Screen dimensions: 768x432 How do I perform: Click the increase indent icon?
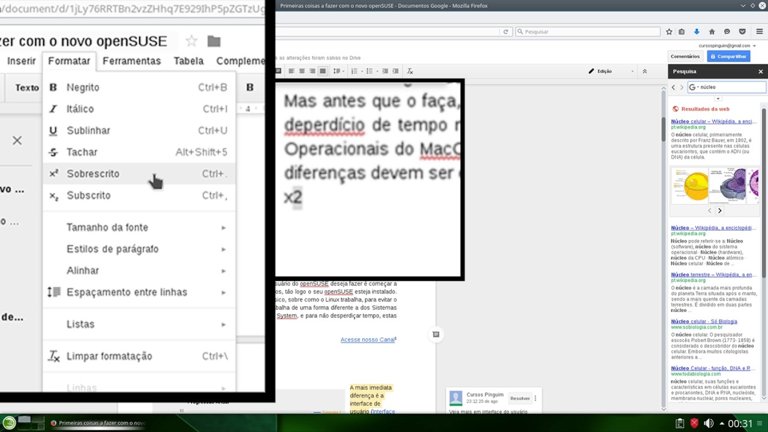coord(395,71)
